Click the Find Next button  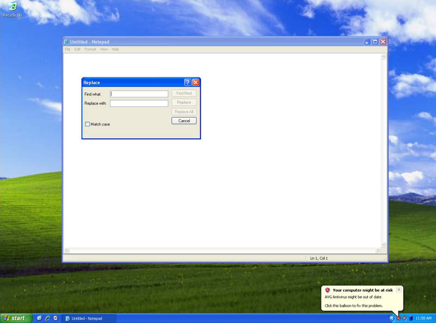pyautogui.click(x=184, y=93)
